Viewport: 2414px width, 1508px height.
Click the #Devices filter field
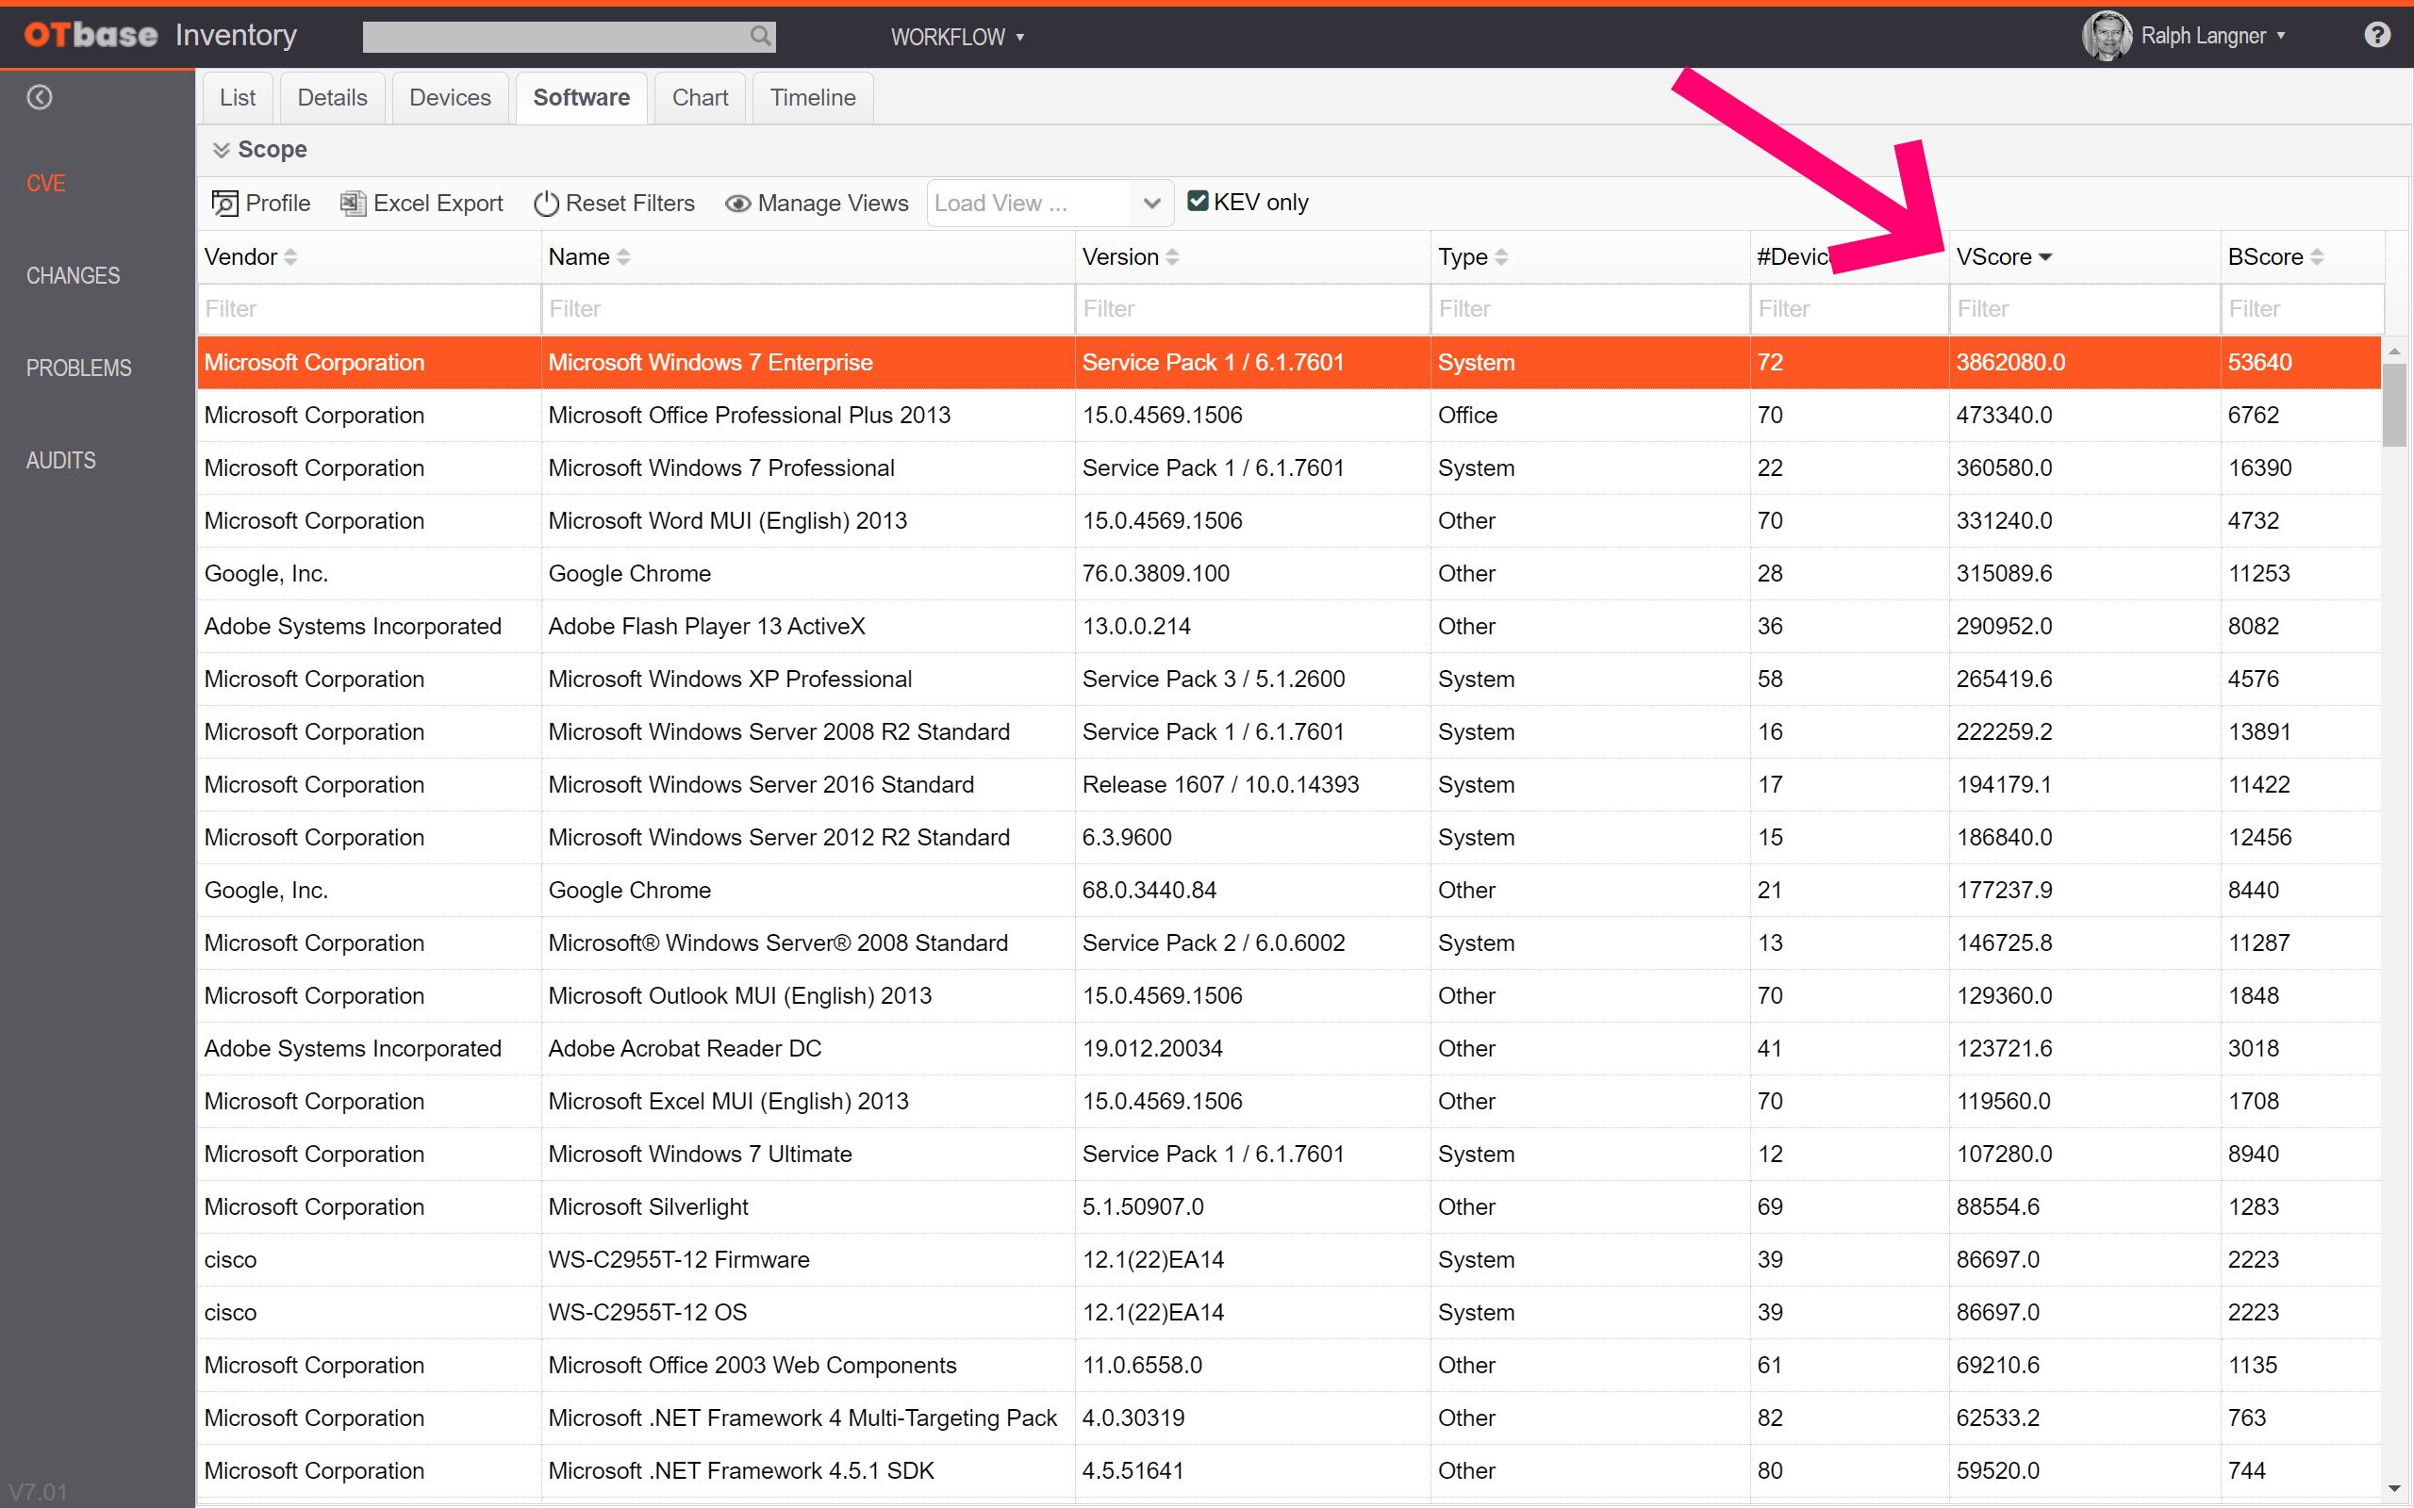(x=1850, y=309)
